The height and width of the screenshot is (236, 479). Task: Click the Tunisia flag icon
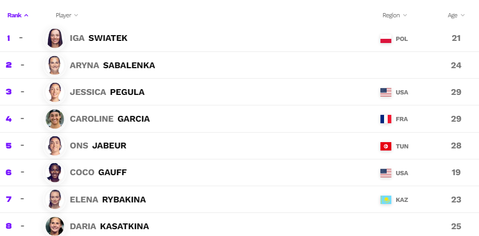tap(386, 146)
